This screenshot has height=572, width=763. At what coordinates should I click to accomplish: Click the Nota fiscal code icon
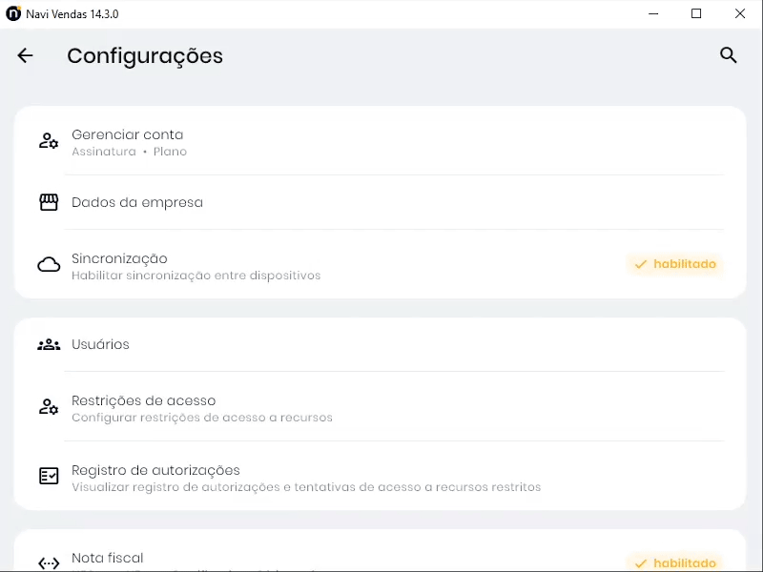coord(49,562)
